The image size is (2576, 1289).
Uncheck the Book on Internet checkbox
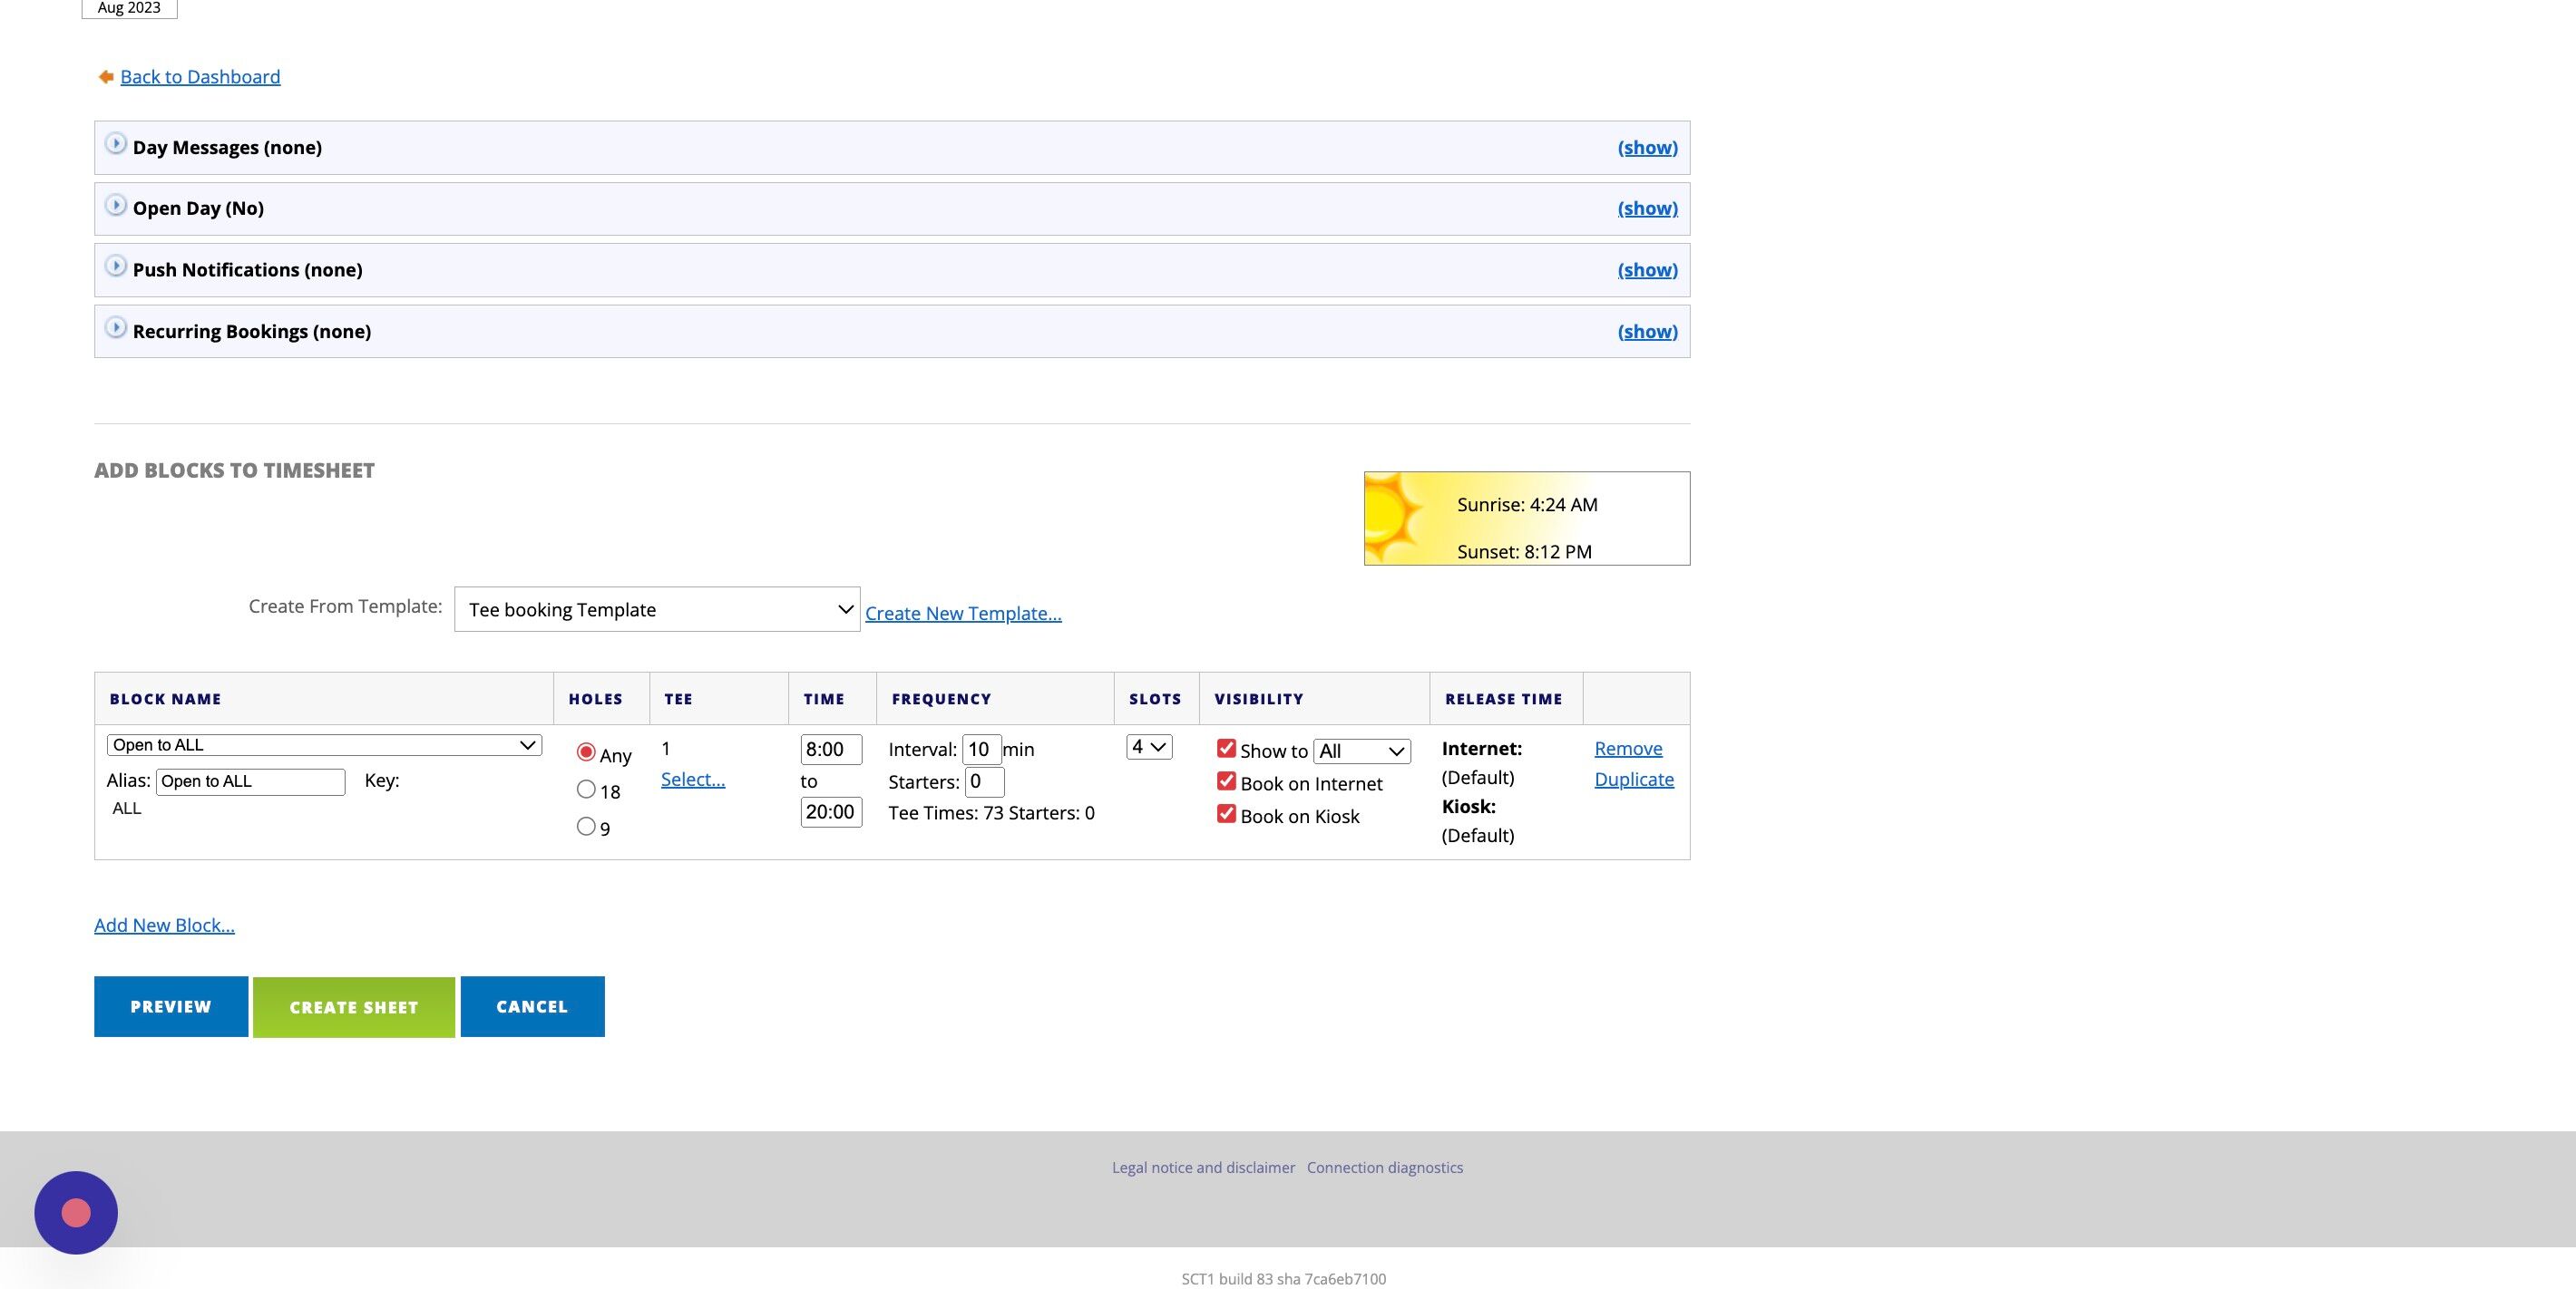1226,781
